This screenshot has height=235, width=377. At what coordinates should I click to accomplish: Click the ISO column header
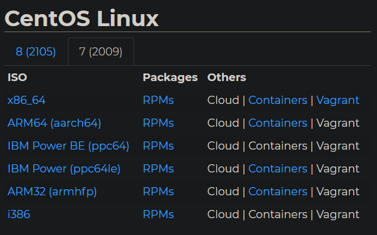(x=17, y=78)
